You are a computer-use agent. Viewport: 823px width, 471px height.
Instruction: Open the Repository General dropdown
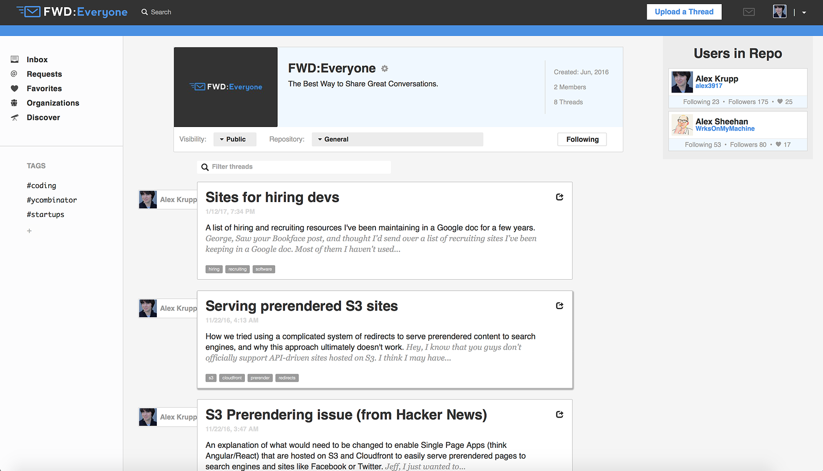pos(397,139)
